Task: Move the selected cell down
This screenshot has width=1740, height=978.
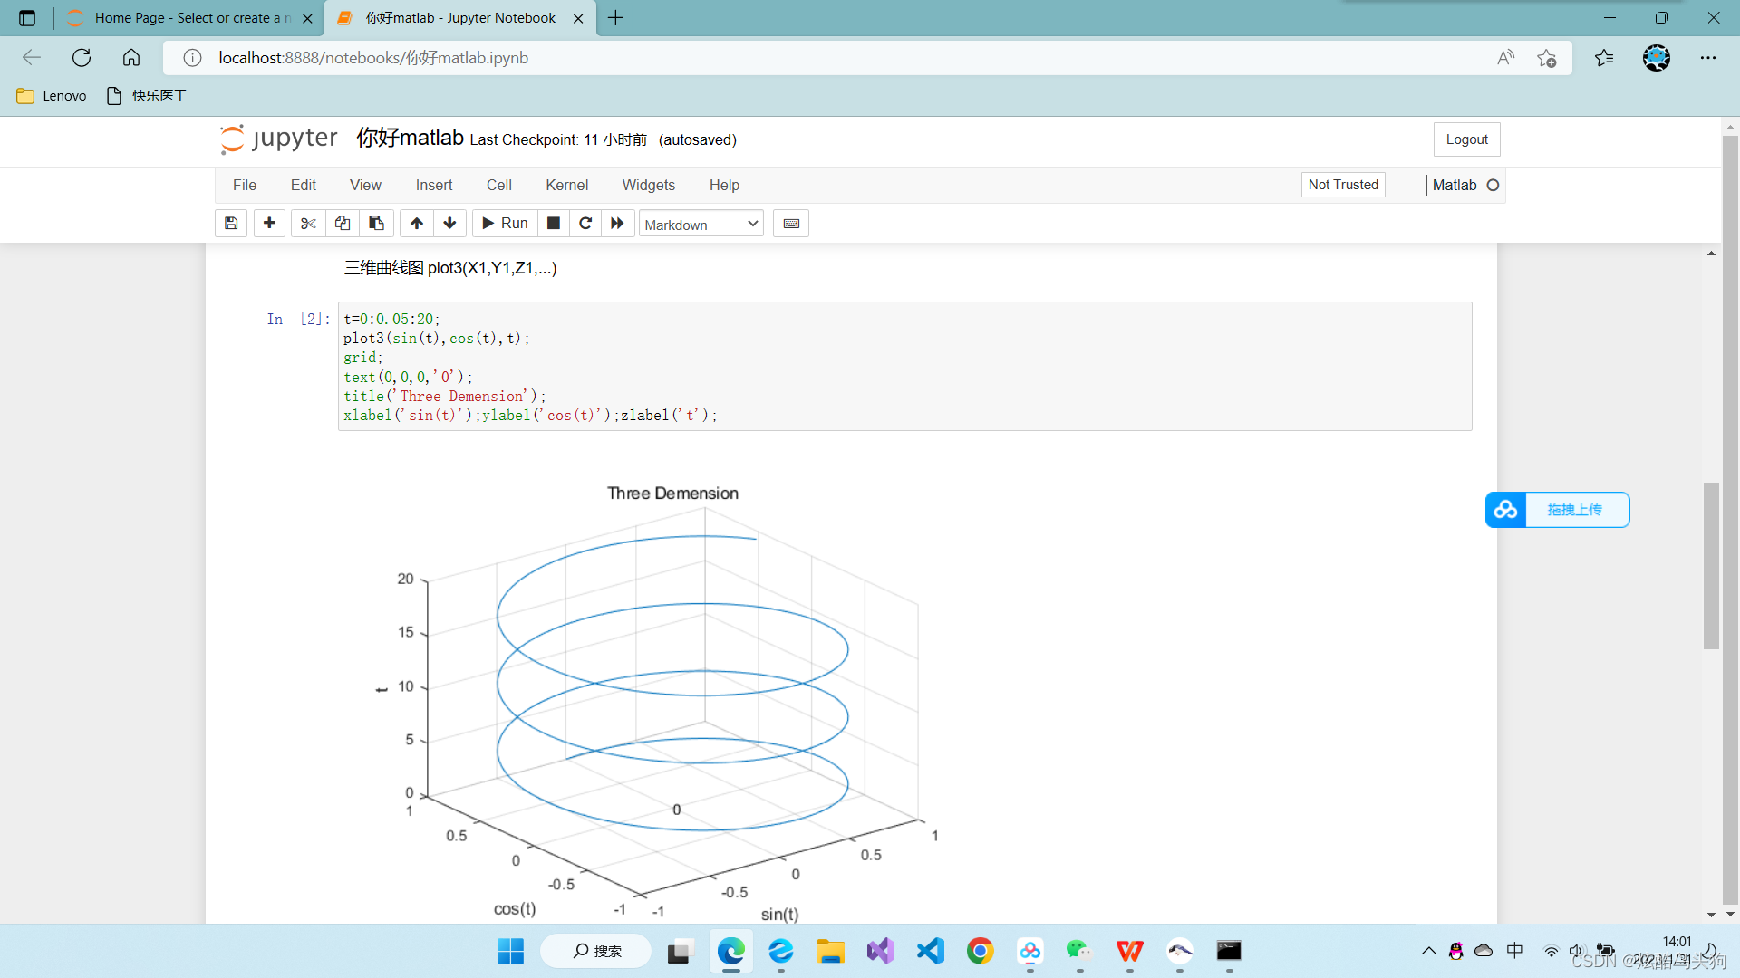Action: (x=449, y=224)
